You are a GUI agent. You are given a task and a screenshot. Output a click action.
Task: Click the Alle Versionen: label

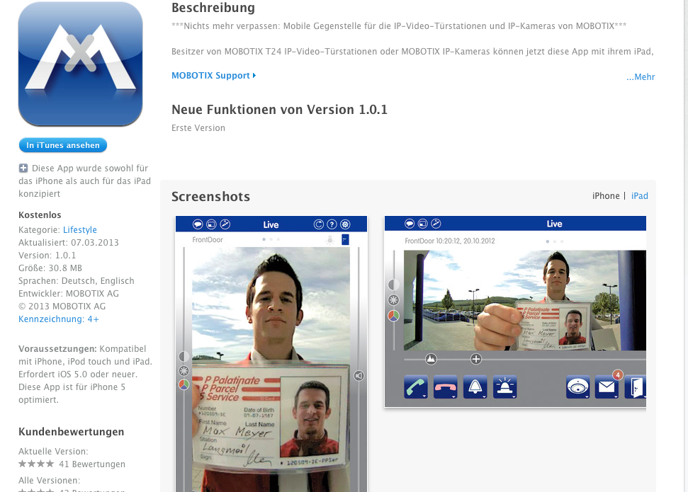point(49,480)
